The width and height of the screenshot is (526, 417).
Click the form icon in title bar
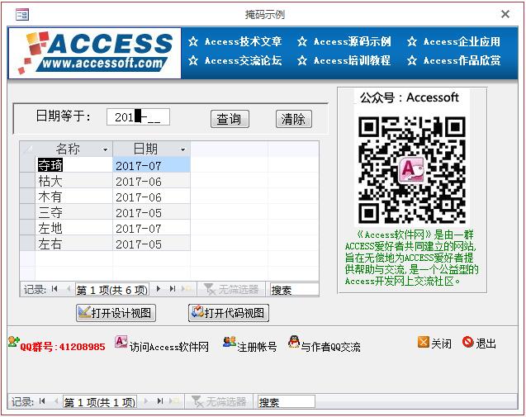coord(22,14)
